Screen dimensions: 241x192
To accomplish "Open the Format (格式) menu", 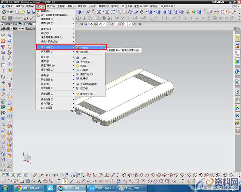I will tap(51, 6).
